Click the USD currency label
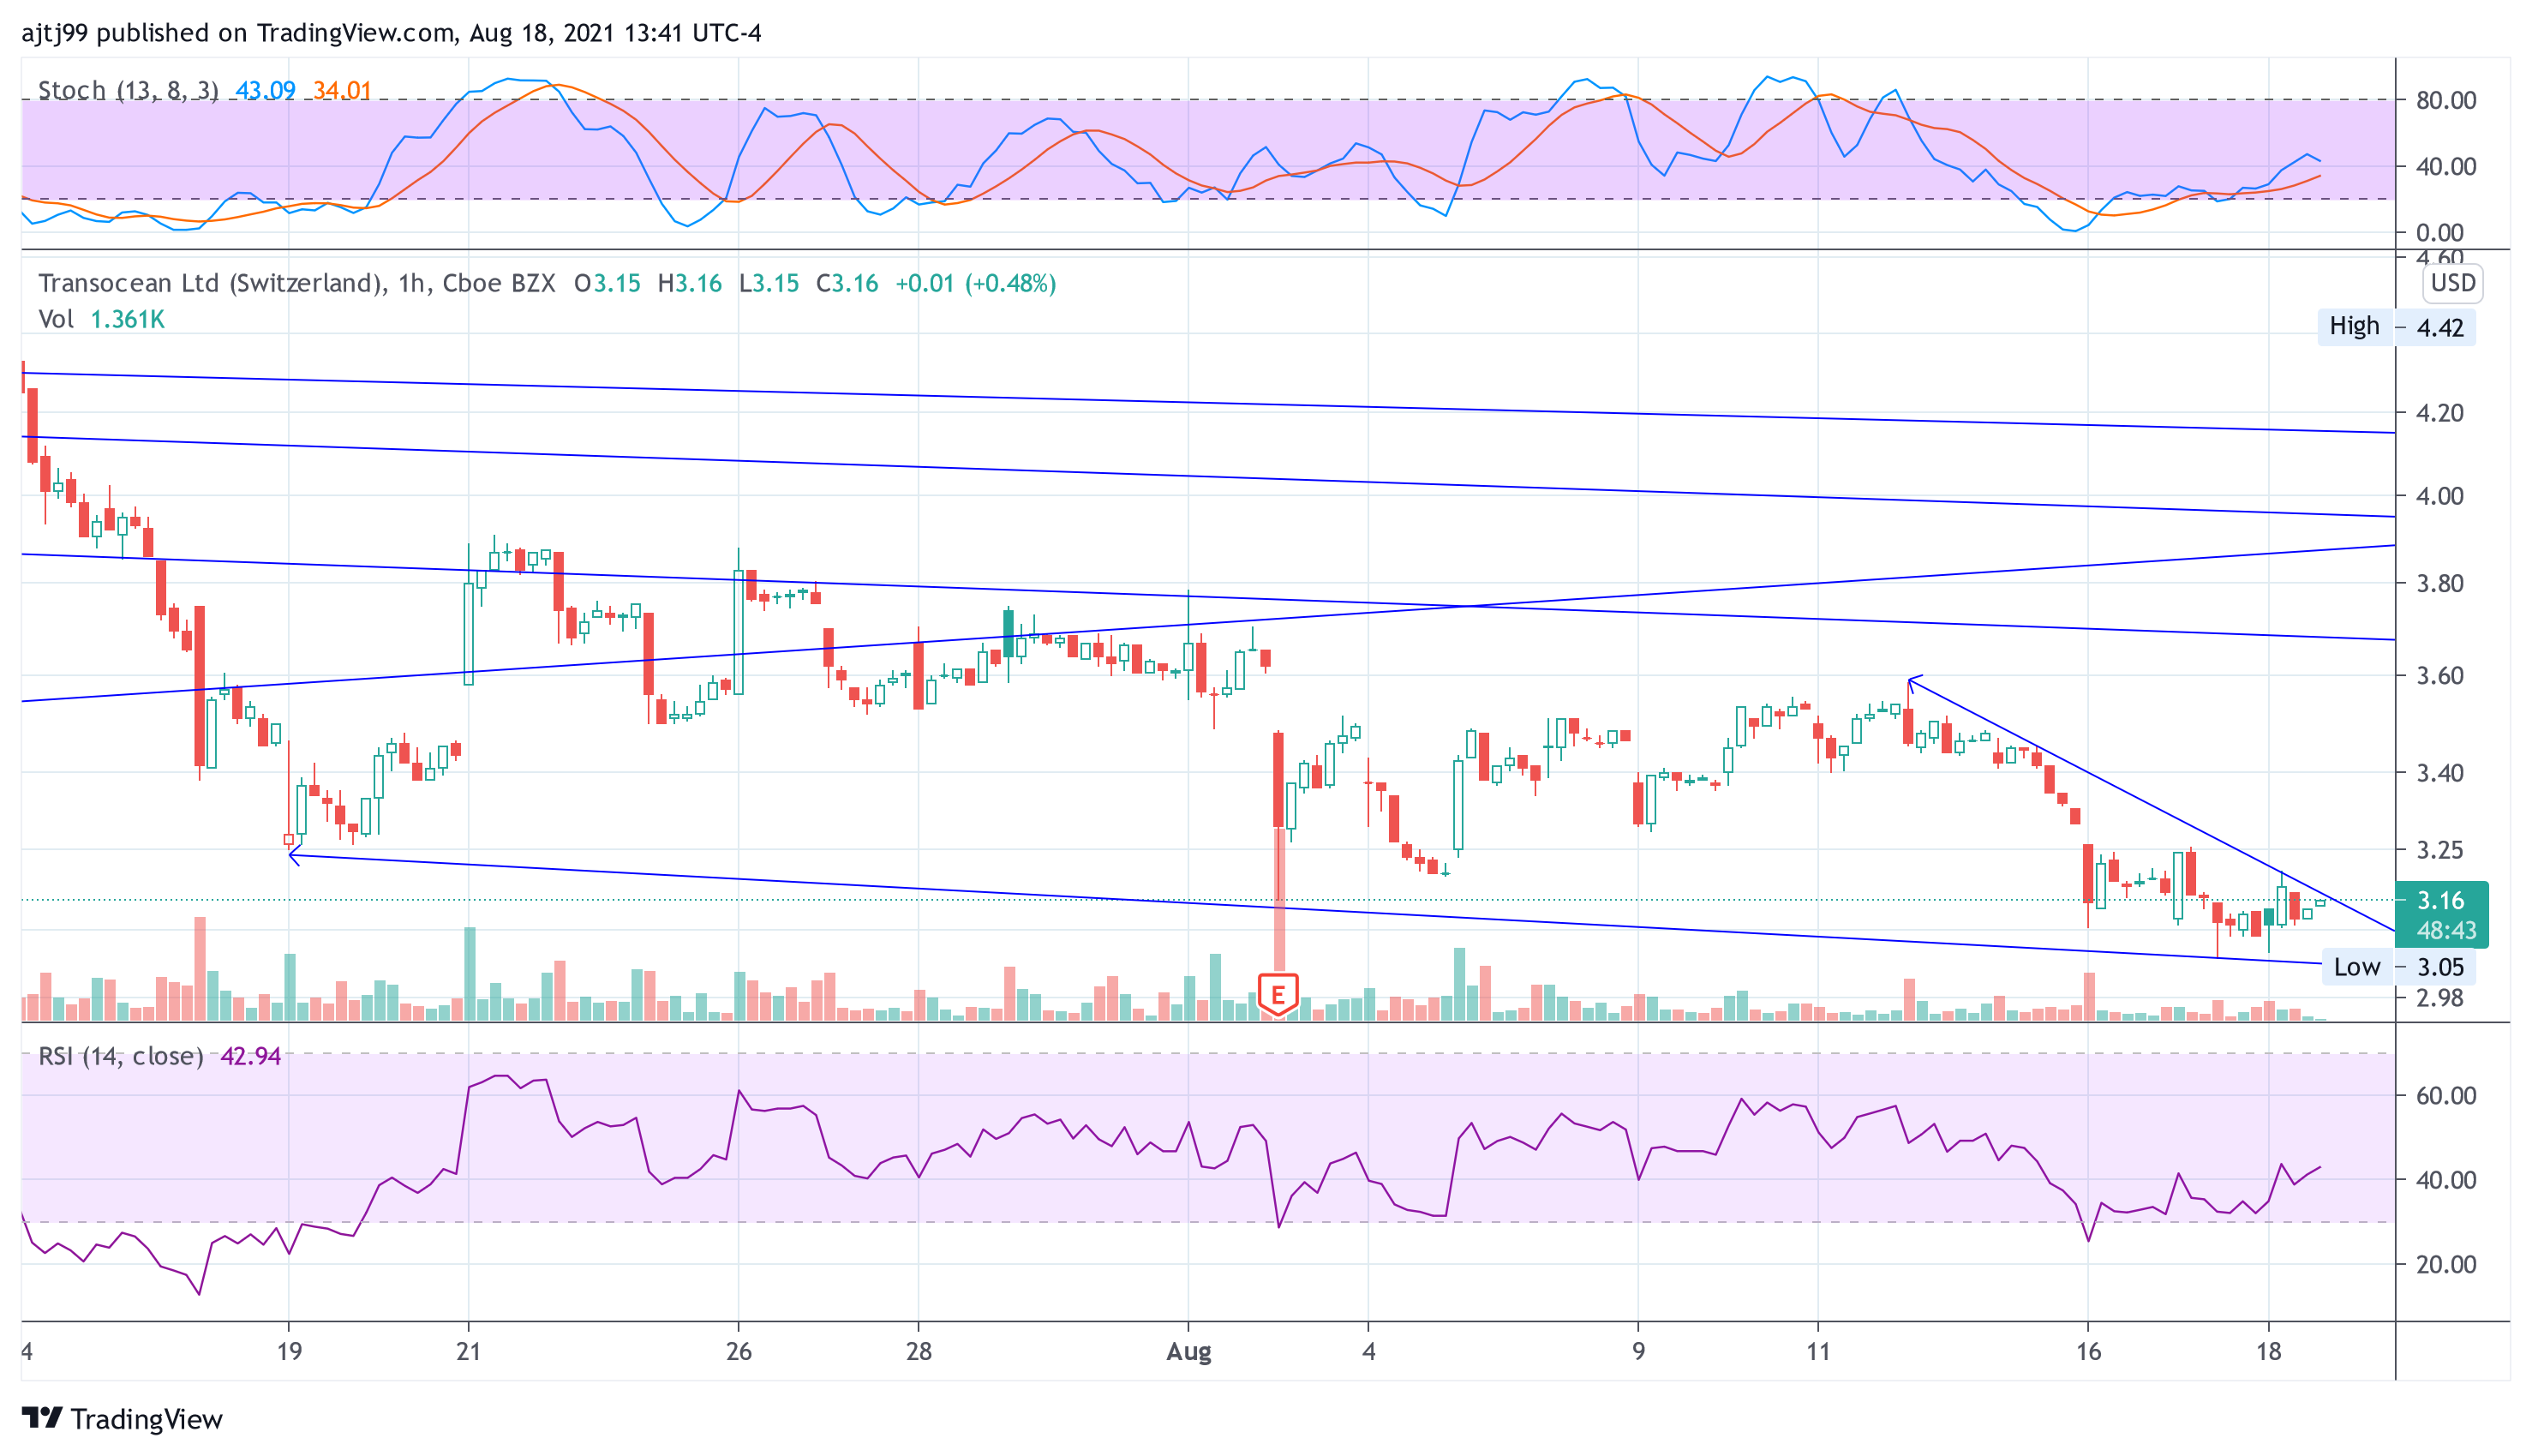The width and height of the screenshot is (2532, 1456). [2452, 283]
